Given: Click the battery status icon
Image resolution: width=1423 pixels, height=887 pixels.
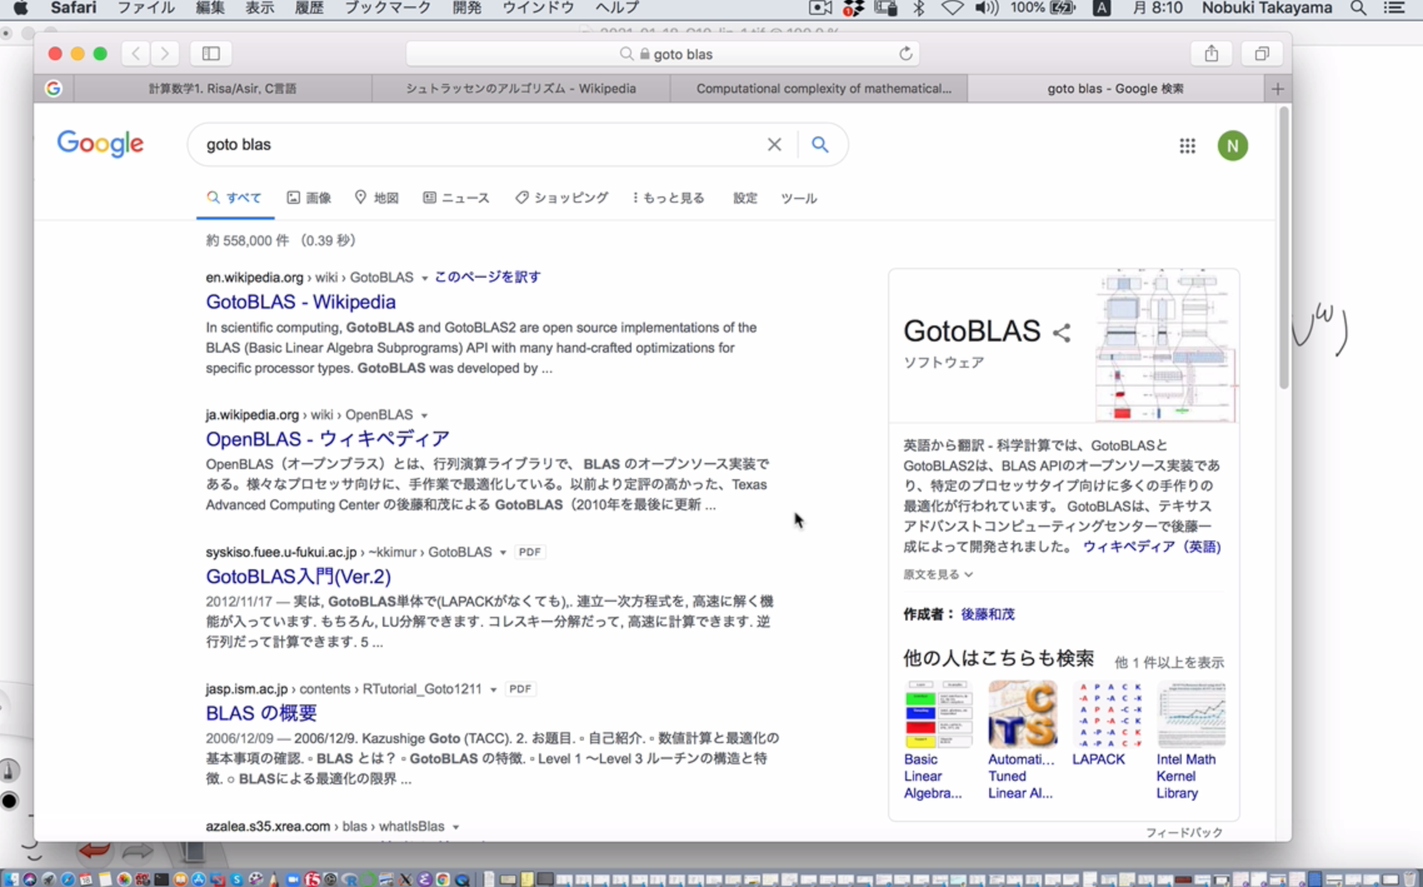Looking at the screenshot, I should [x=1062, y=8].
